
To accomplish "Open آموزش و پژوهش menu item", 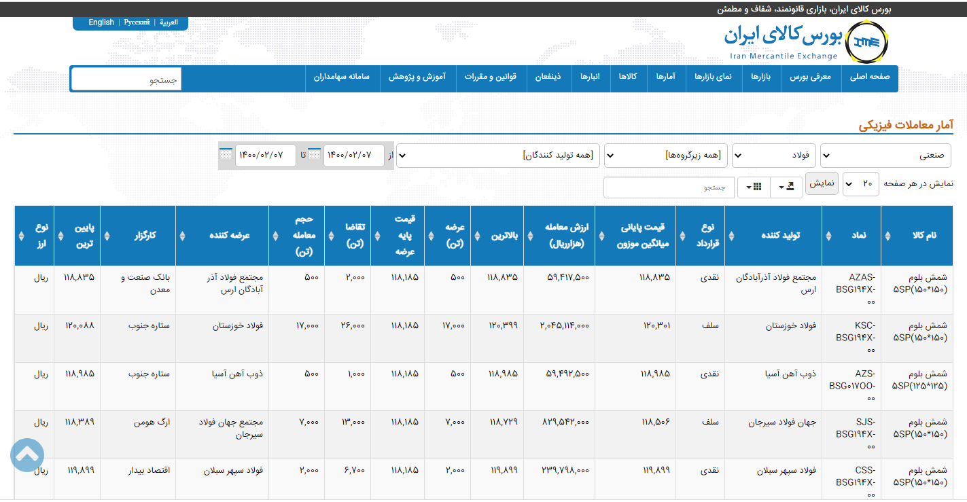I will click(417, 77).
